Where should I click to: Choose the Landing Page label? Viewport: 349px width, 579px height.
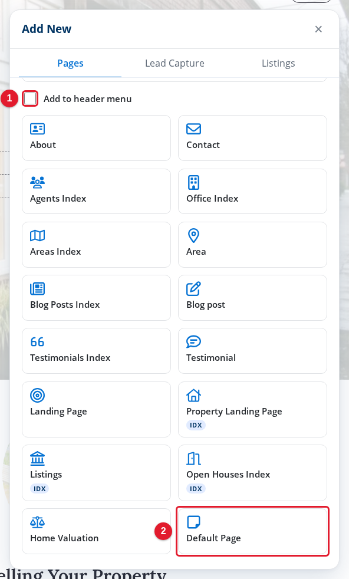(58, 412)
